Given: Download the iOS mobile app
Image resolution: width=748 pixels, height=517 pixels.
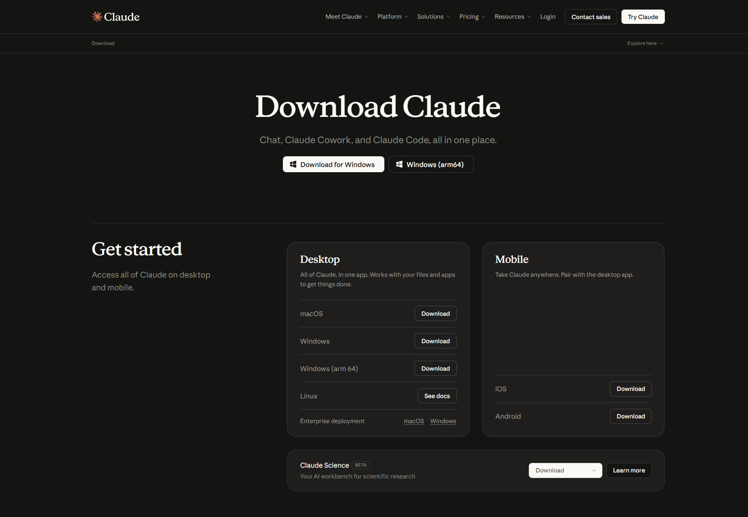Looking at the screenshot, I should point(631,389).
